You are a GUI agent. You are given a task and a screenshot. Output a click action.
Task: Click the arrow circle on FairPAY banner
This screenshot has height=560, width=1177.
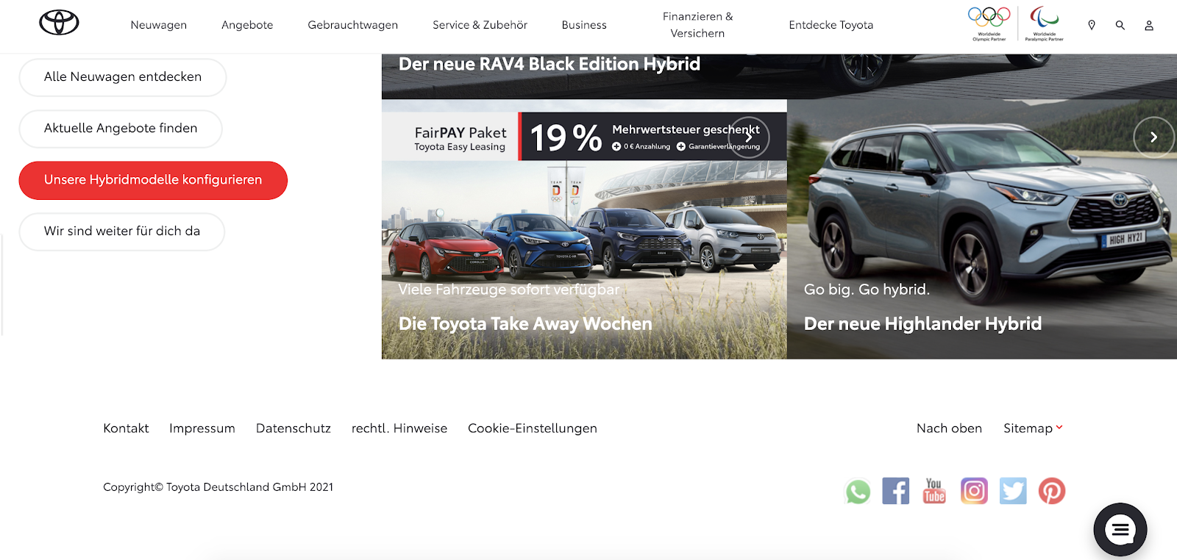click(x=749, y=137)
